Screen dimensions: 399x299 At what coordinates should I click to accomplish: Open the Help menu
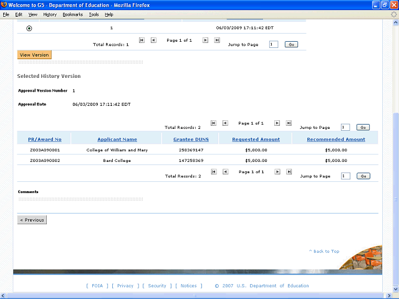point(109,14)
